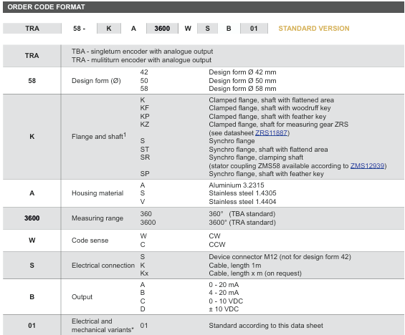This screenshot has width=405, height=335.
Task: Click flange option code 'ST'
Action: click(145, 150)
